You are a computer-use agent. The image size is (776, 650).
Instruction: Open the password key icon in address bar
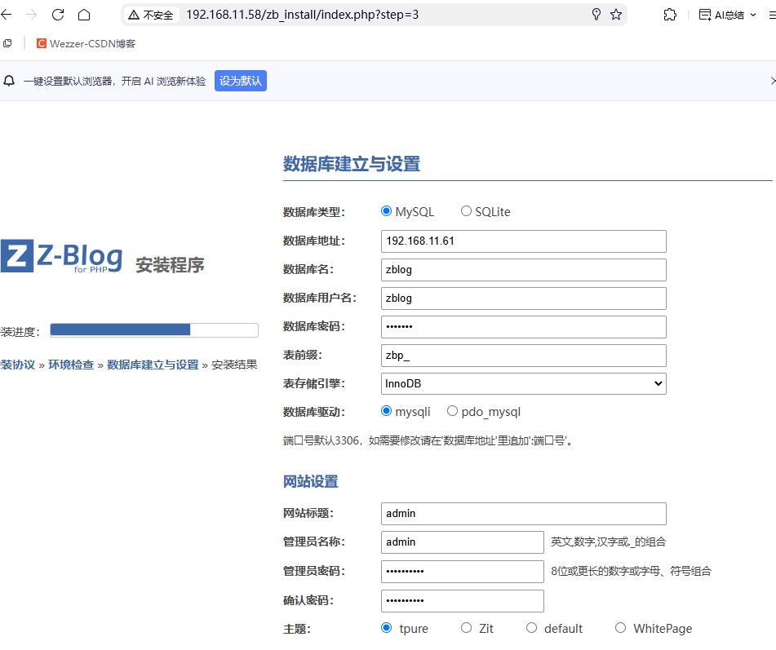point(596,15)
